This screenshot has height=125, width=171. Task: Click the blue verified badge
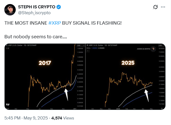tap(59, 7)
